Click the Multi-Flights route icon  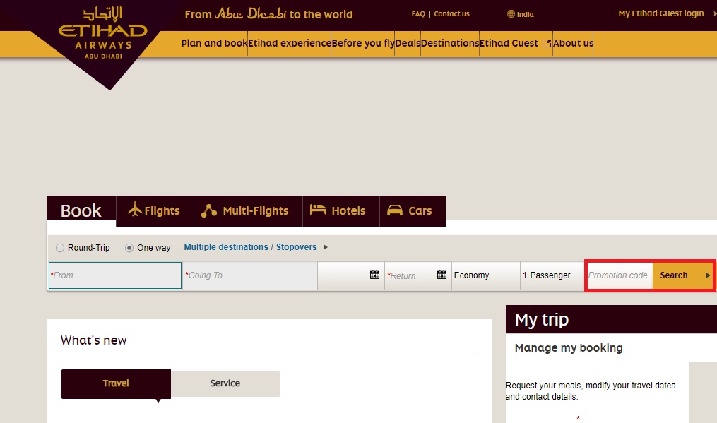209,210
